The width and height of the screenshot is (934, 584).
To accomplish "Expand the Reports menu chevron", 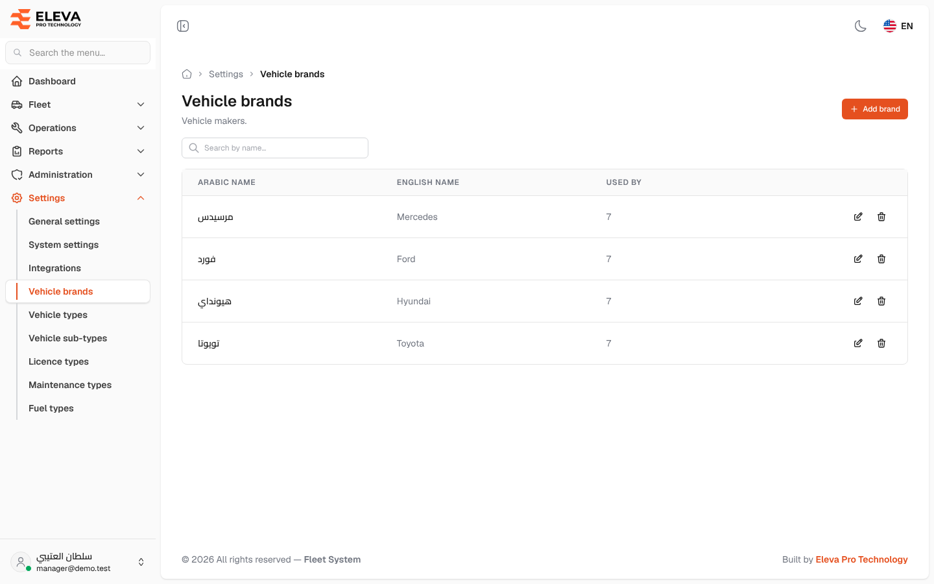I will click(x=141, y=151).
